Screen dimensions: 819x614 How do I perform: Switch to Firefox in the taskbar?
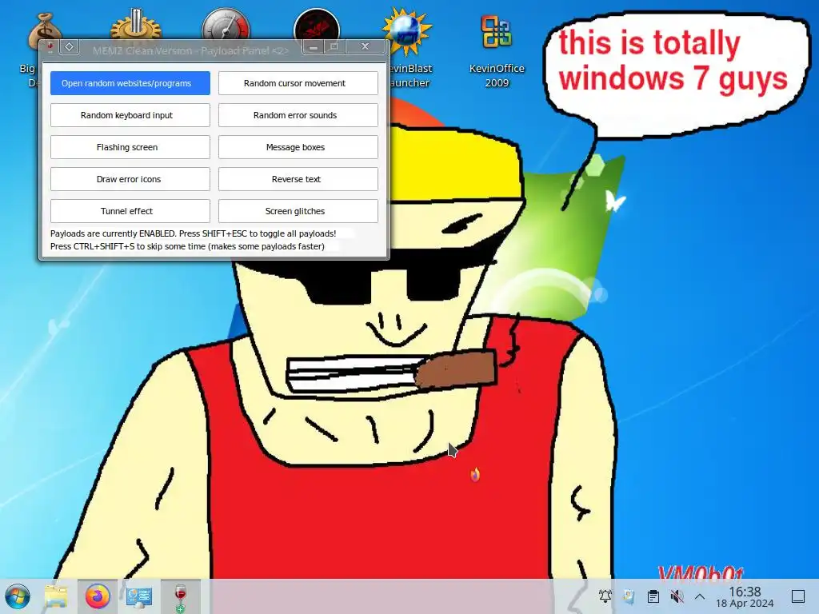click(98, 596)
